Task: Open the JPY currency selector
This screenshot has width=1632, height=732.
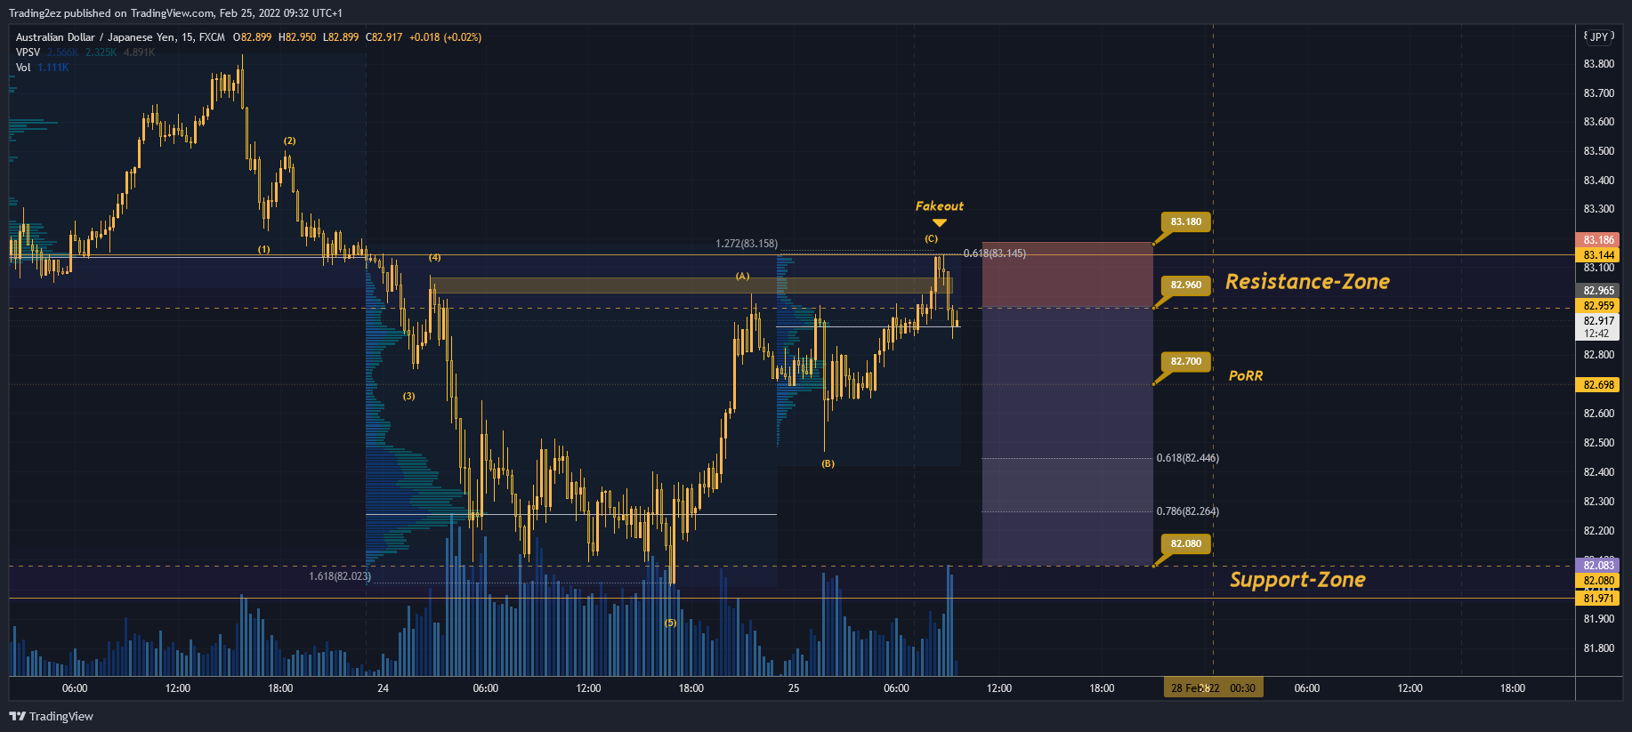Action: 1599,36
